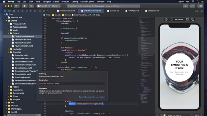Click the smoothie ready card in preview
This screenshot has height=116, width=207.
click(x=180, y=67)
